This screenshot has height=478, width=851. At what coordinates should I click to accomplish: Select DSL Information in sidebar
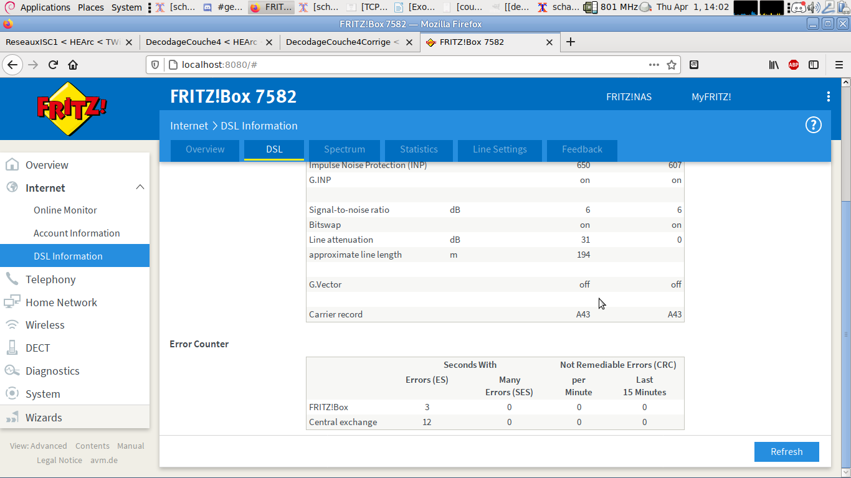(x=75, y=256)
